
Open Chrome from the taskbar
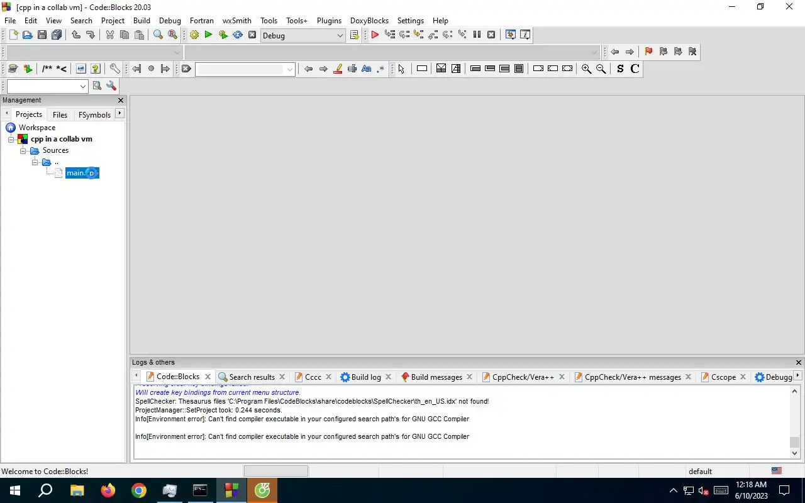coord(139,490)
